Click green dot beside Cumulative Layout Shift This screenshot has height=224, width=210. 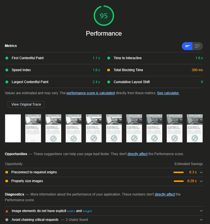point(108,82)
